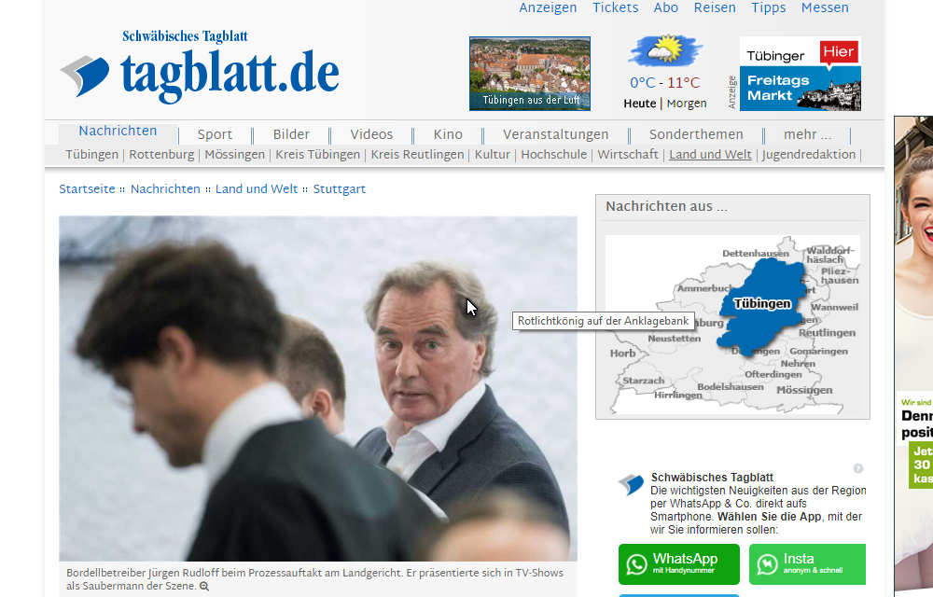Click the magnifier icon after the photo caption
933x597 pixels.
pyautogui.click(x=204, y=587)
